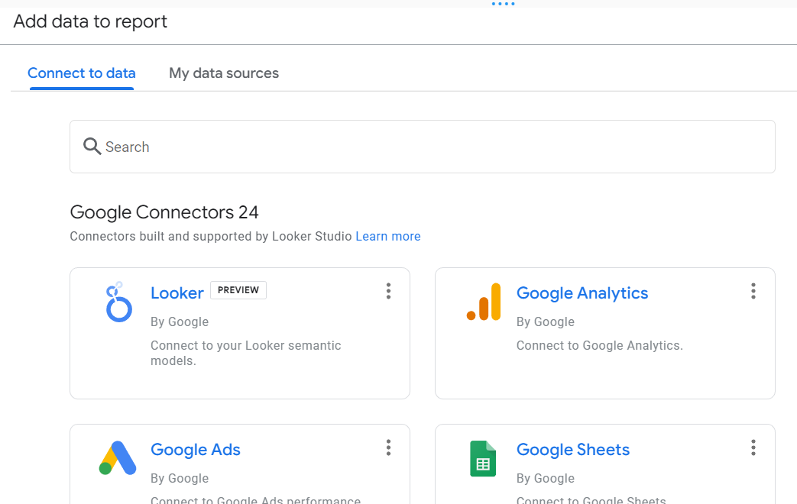Click the Google Analytics bar chart logo
This screenshot has width=797, height=504.
point(484,302)
